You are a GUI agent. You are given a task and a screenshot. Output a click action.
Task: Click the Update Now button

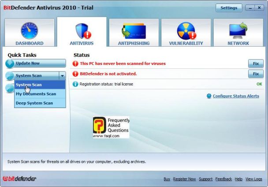point(36,64)
